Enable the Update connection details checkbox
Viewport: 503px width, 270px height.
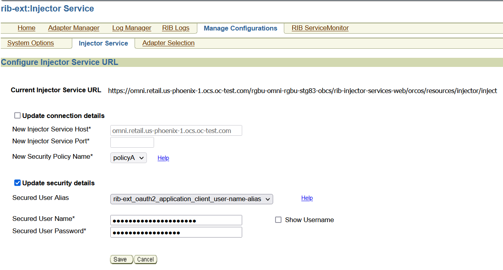point(17,115)
